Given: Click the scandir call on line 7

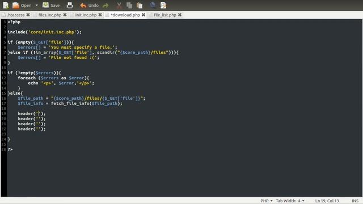Looking at the screenshot, I should tap(136, 53).
